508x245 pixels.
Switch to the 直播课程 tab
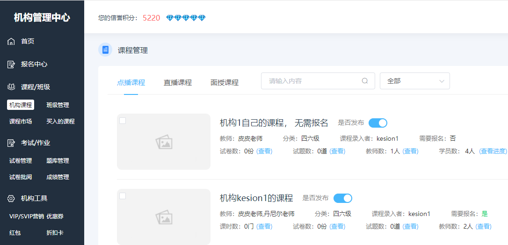click(x=178, y=83)
